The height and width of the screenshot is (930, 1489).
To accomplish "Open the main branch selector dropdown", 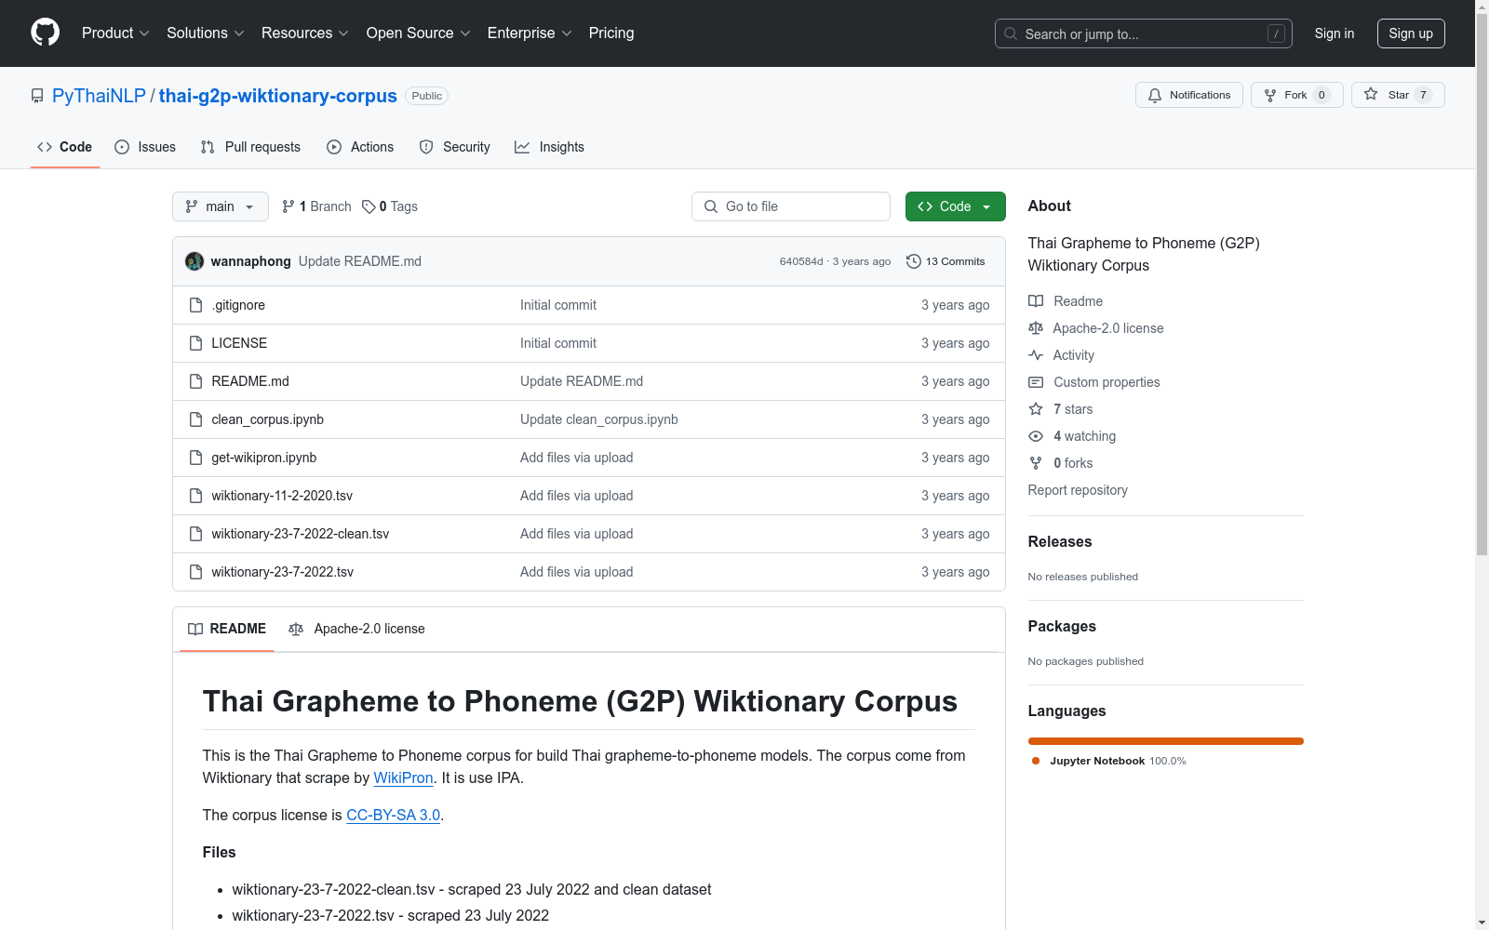I will click(x=221, y=206).
